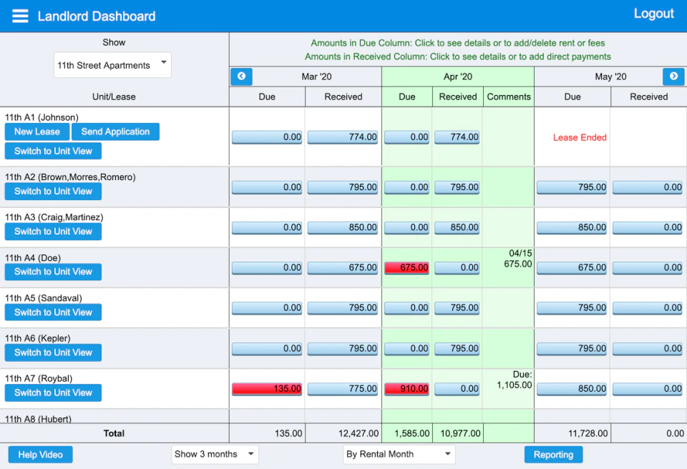The image size is (687, 469).
Task: Open the property selector showing 11th Street Apartments
Action: 112,64
